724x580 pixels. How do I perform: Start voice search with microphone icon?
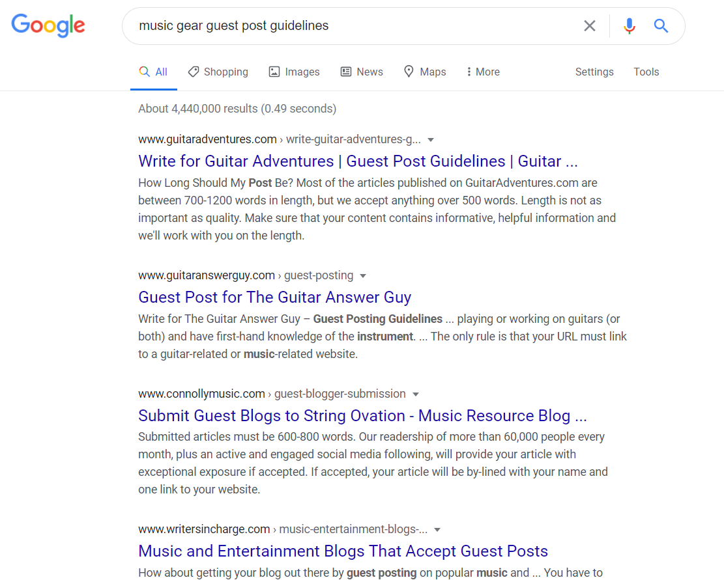(629, 26)
